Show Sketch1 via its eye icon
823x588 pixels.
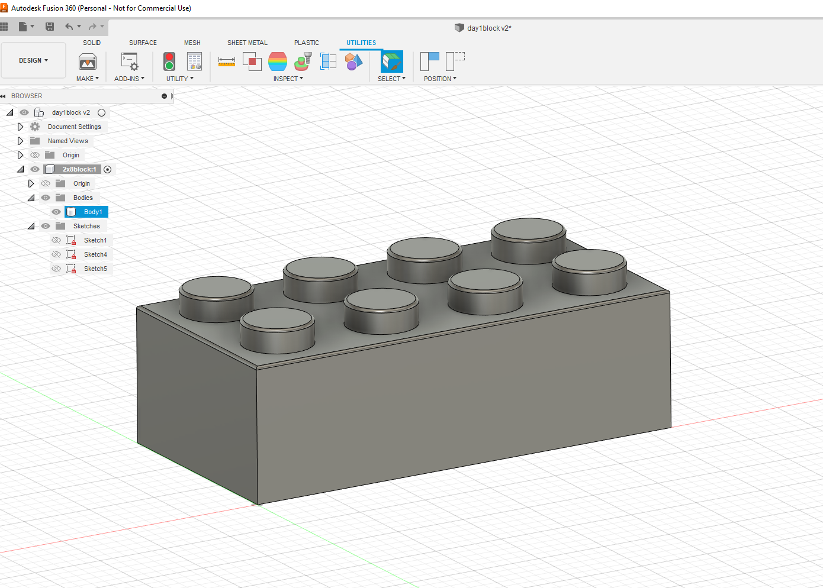[56, 240]
